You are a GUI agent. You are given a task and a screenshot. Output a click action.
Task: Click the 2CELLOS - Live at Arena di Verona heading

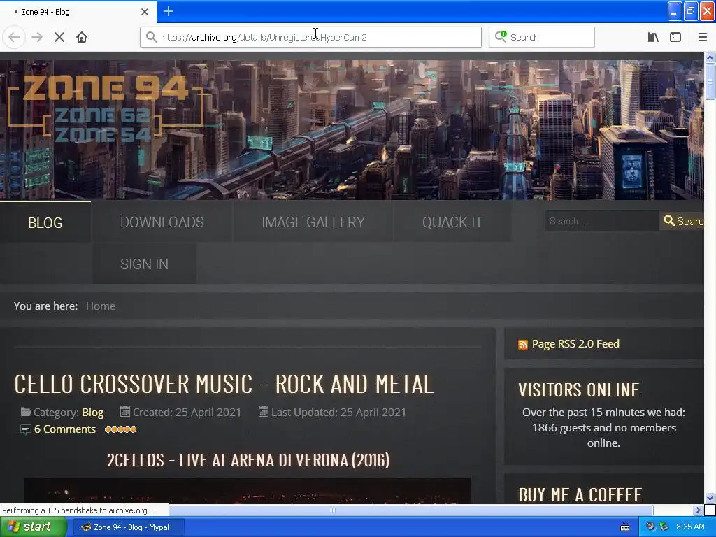pyautogui.click(x=248, y=460)
